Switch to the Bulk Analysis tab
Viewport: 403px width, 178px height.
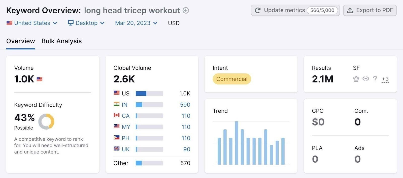click(61, 41)
